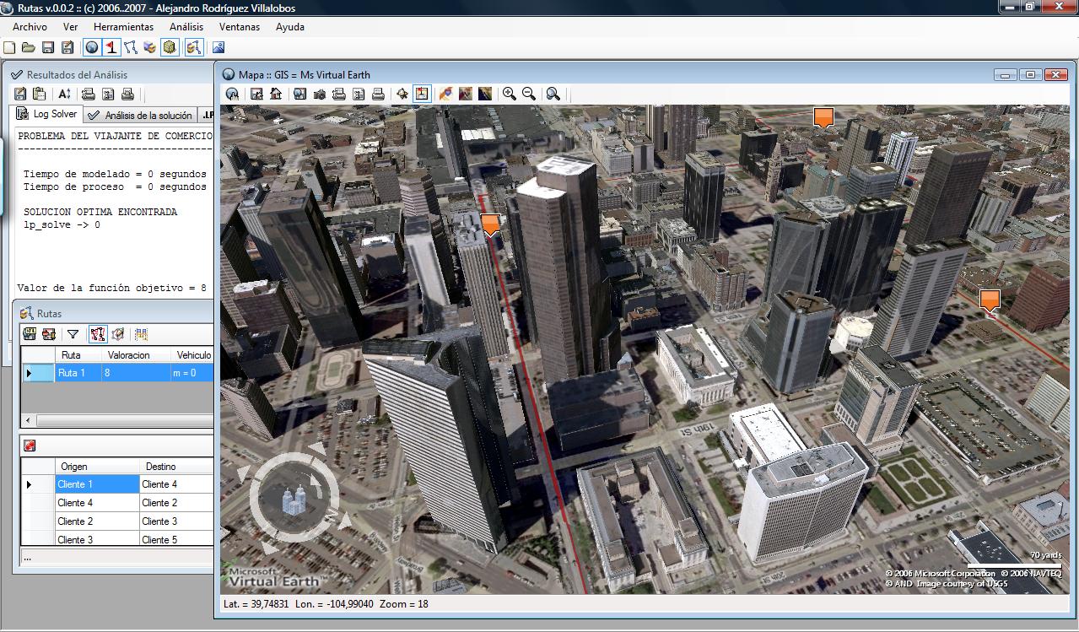This screenshot has width=1079, height=632.
Task: Select the Cliente 4 origin cell
Action: 95,503
